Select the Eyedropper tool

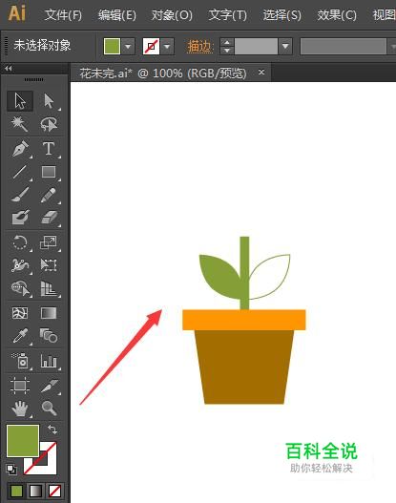[x=20, y=336]
